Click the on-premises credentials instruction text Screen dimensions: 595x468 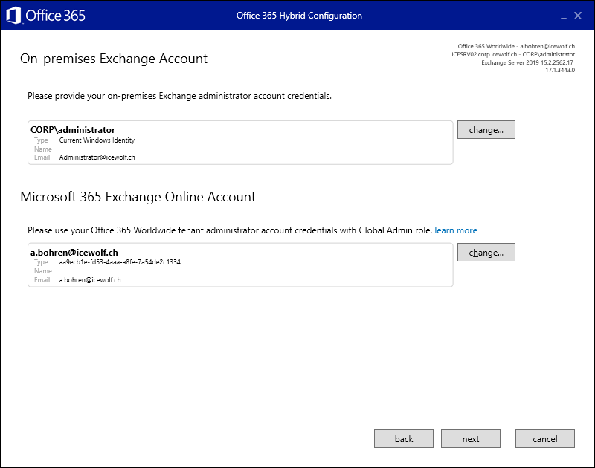tap(179, 96)
